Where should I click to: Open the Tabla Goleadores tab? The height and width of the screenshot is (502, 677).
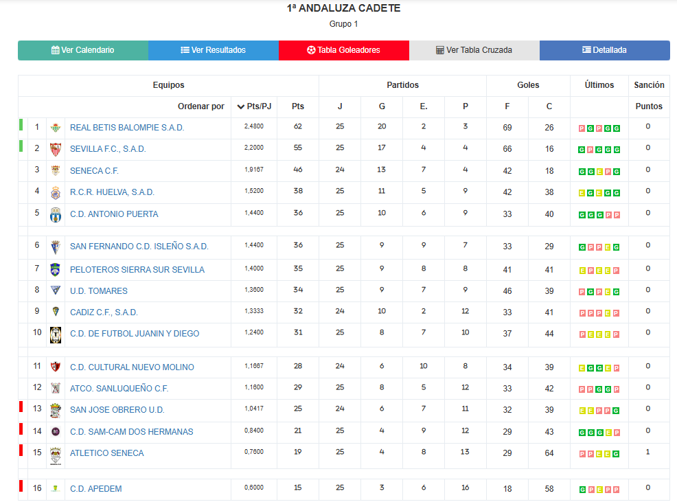[x=344, y=50]
